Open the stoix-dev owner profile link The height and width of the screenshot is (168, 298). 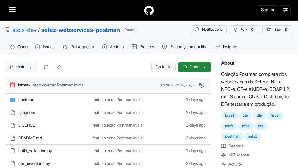[25, 30]
